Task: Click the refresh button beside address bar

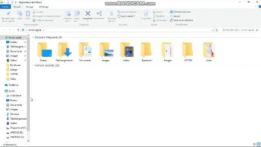Action: pyautogui.click(x=217, y=30)
